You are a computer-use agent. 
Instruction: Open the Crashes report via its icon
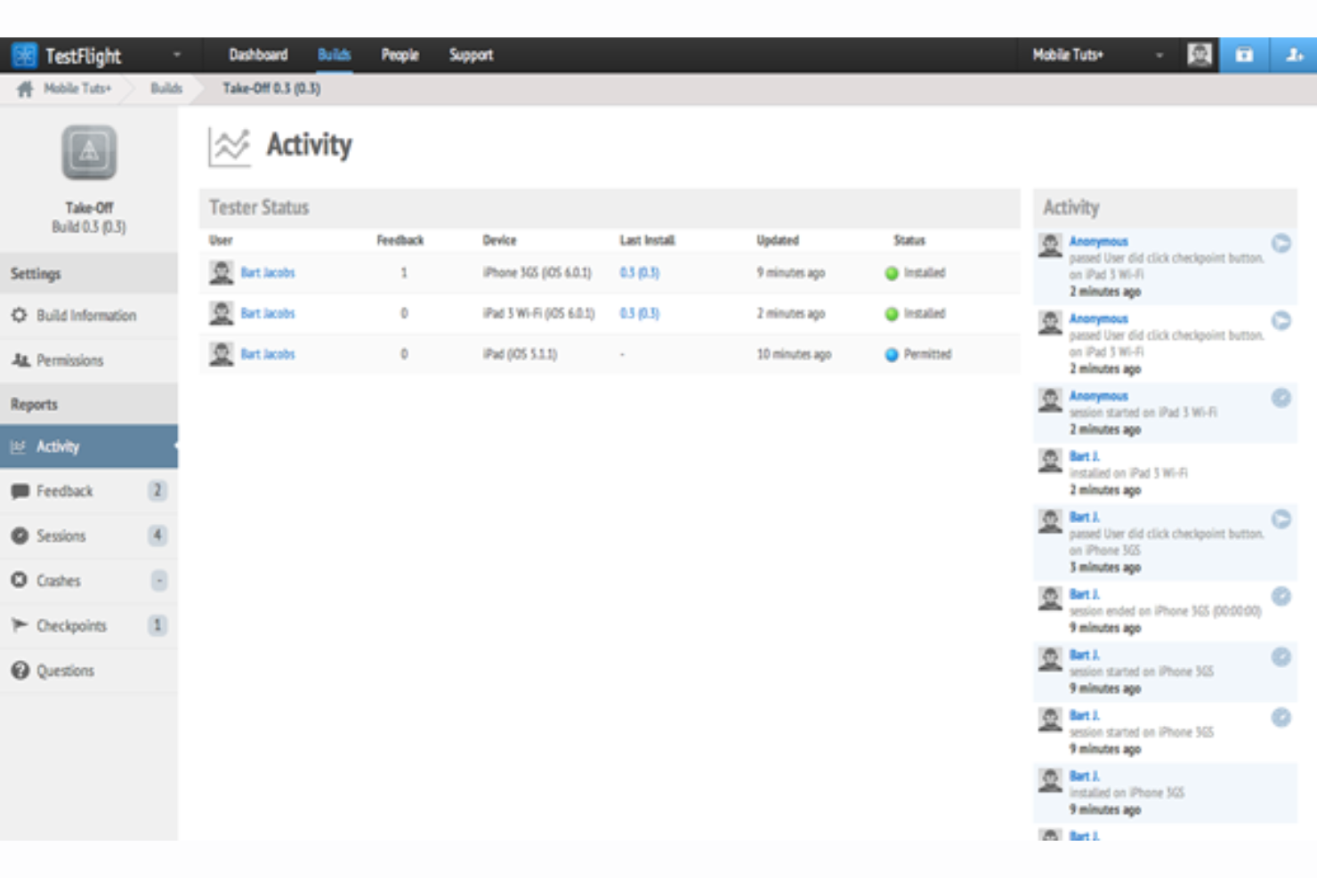coord(20,580)
